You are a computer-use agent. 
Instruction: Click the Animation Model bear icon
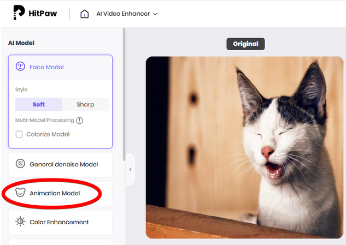pos(20,192)
